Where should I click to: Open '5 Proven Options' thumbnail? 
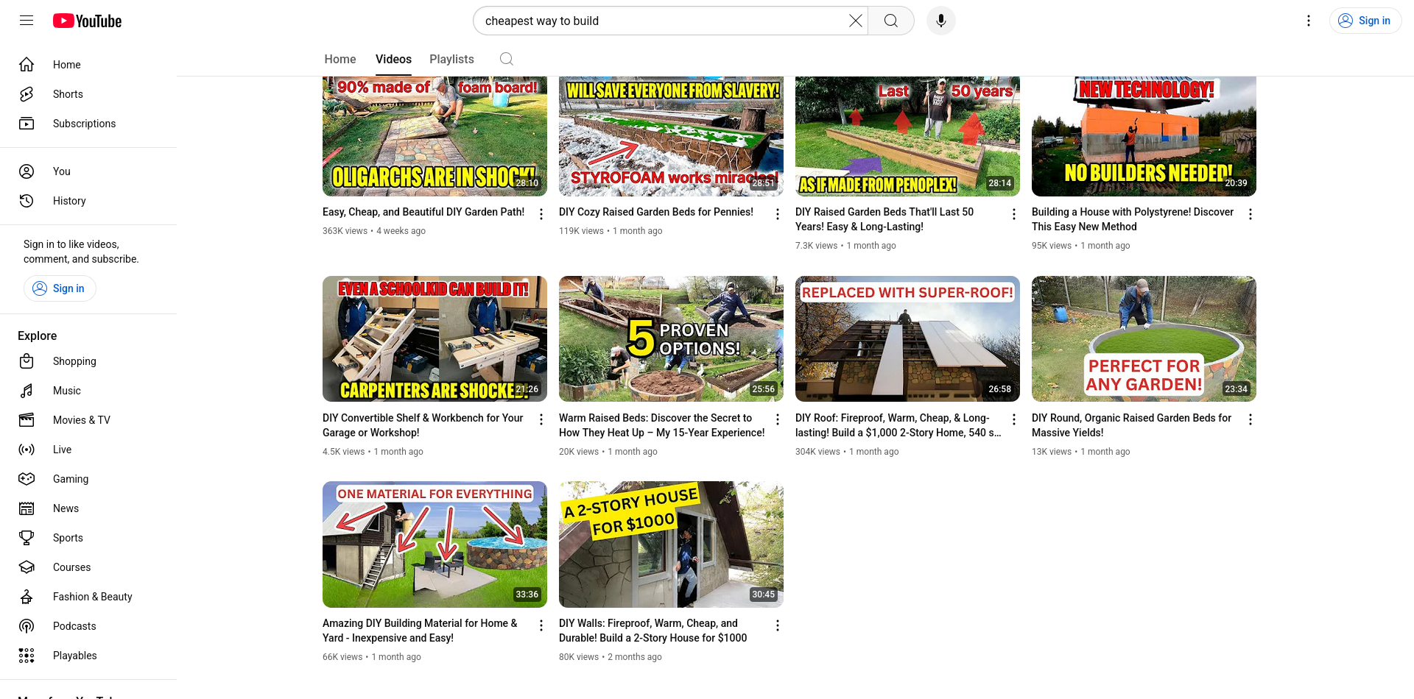pyautogui.click(x=671, y=338)
